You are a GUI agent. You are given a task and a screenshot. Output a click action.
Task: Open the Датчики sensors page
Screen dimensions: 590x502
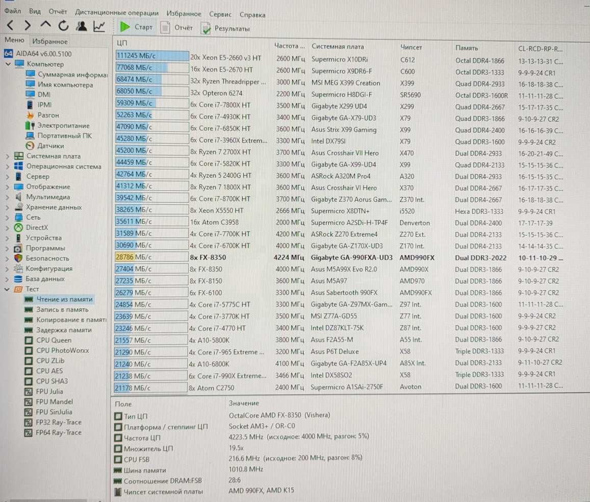click(45, 146)
